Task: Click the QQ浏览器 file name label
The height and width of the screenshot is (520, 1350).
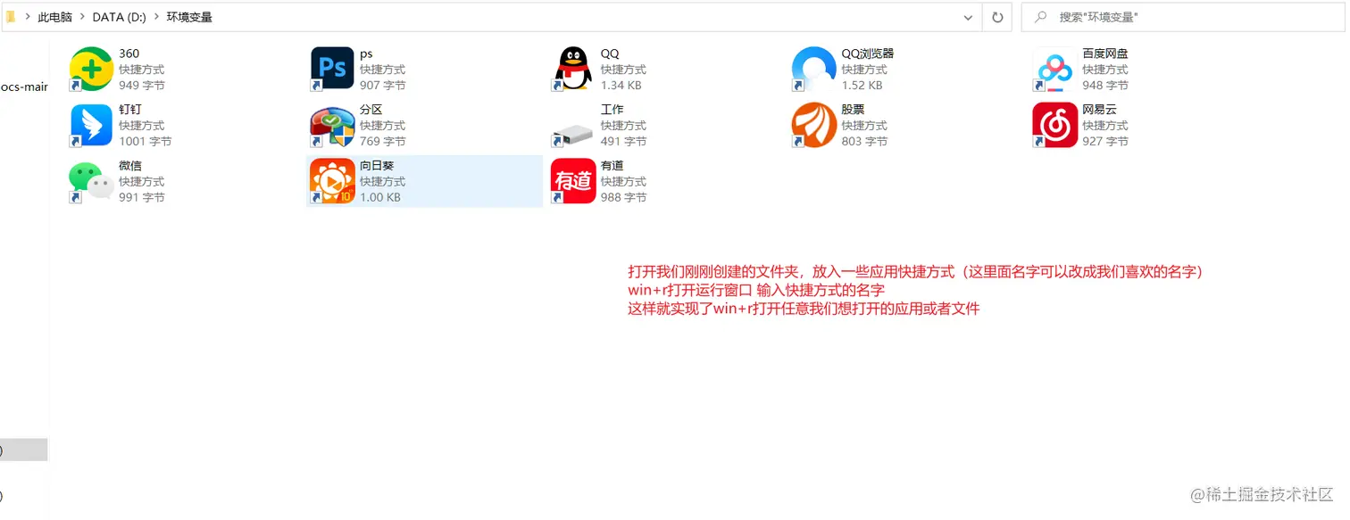Action: click(x=868, y=54)
